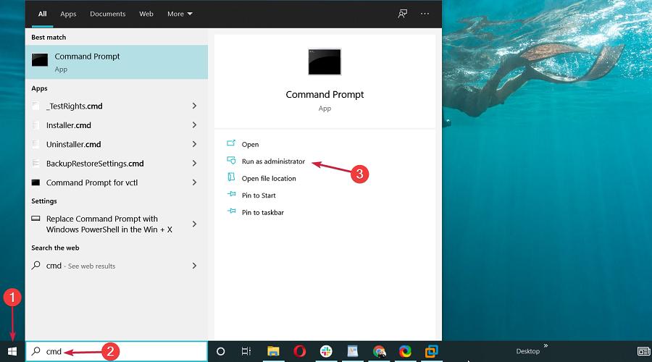
Task: Open Slack from the taskbar
Action: [326, 351]
